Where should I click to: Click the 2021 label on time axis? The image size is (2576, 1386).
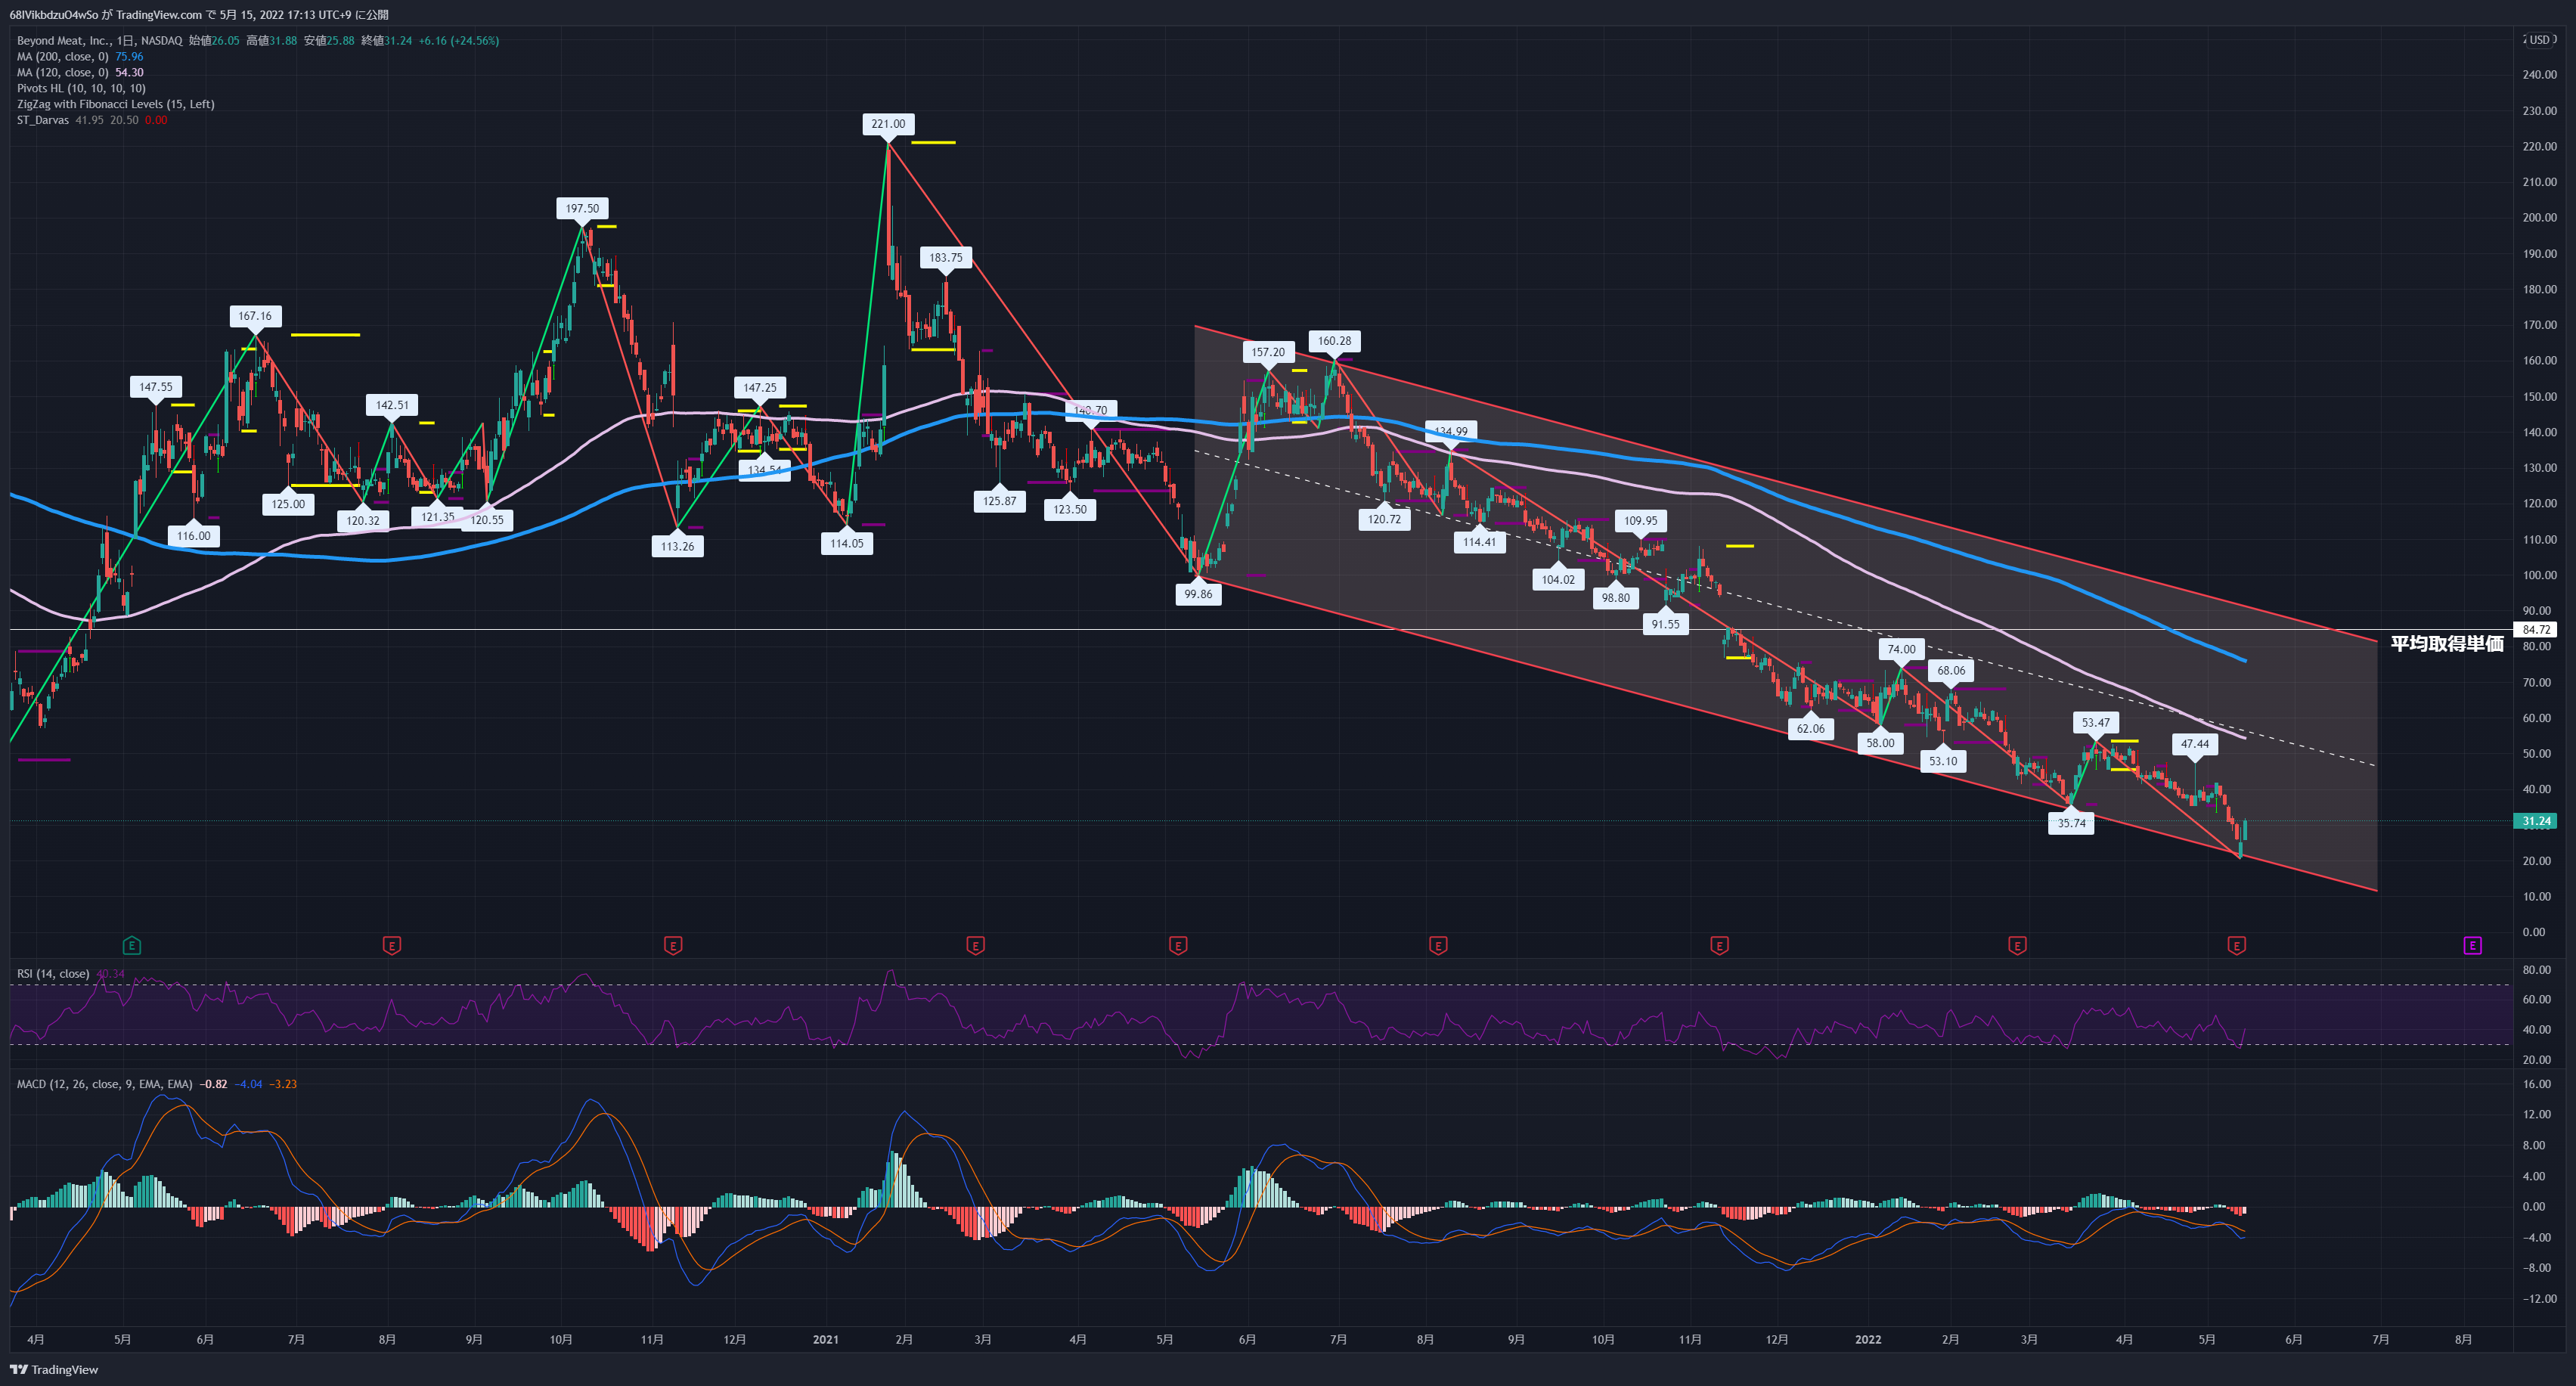pos(825,1339)
